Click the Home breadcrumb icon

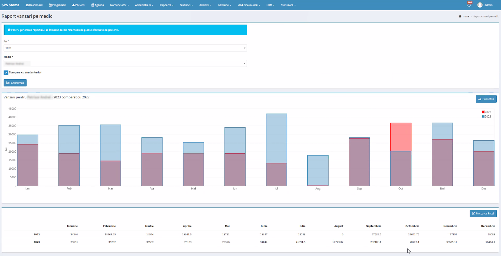(460, 16)
